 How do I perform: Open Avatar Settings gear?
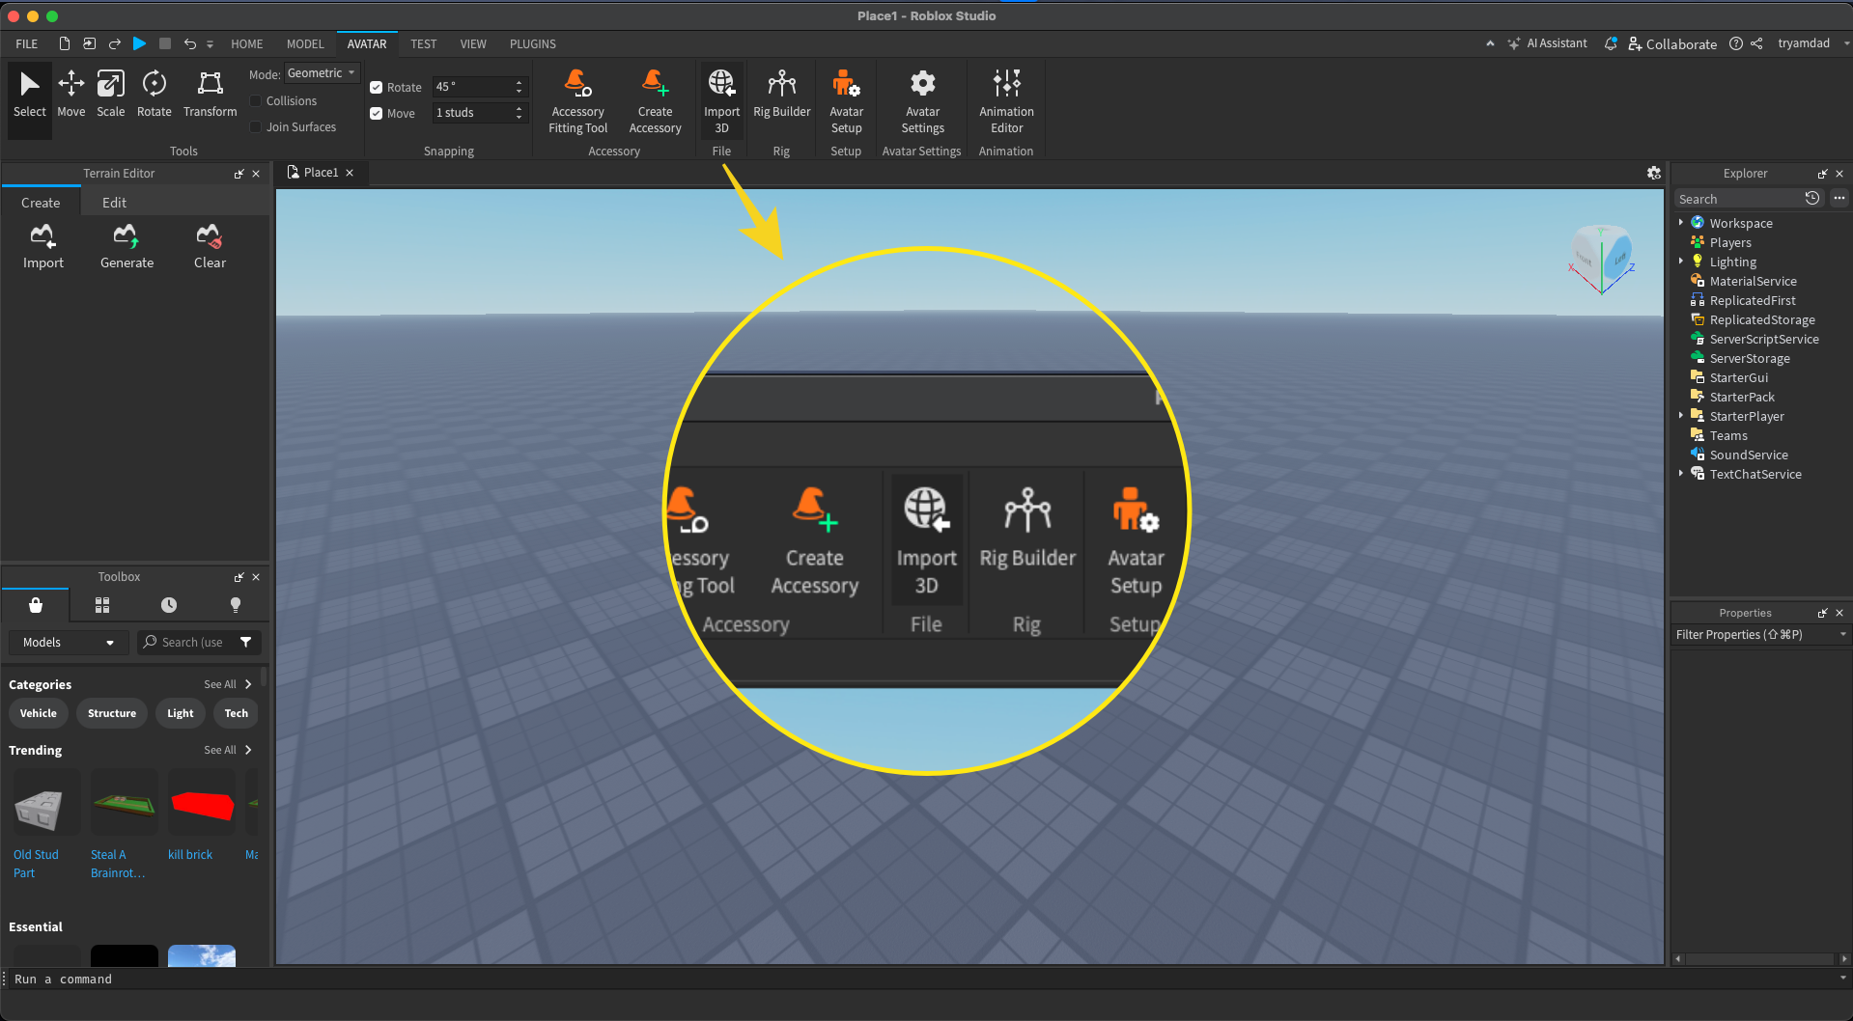pos(922,101)
